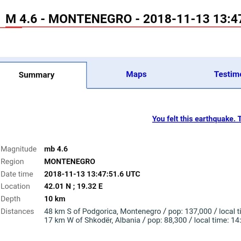The height and width of the screenshot is (241, 241).
Task: Open the Testimonies tab
Action: [227, 74]
